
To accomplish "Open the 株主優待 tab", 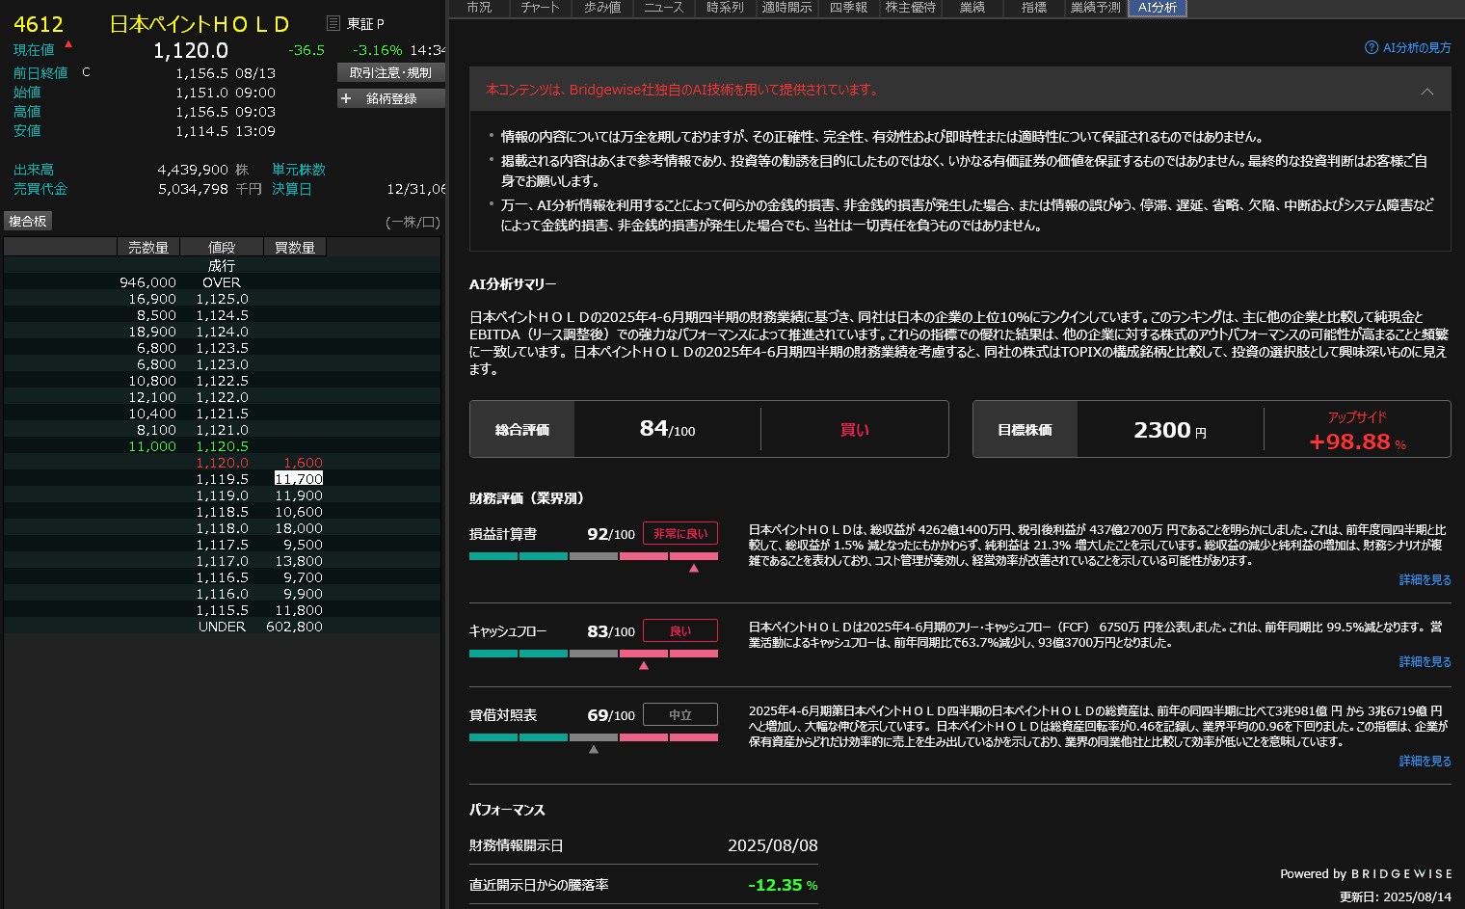I will [x=911, y=8].
